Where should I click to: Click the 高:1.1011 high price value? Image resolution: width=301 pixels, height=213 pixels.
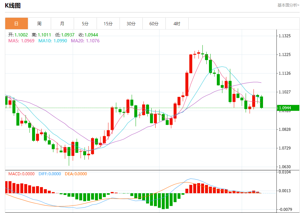[42, 35]
